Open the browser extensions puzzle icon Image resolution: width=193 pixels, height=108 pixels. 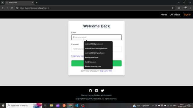(x=179, y=8)
